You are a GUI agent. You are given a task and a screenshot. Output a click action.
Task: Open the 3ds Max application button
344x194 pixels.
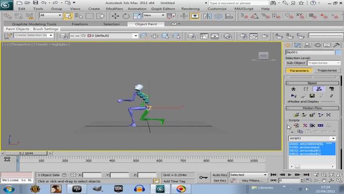click(x=6, y=5)
